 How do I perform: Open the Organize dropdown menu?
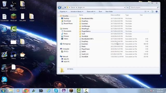click(63, 11)
